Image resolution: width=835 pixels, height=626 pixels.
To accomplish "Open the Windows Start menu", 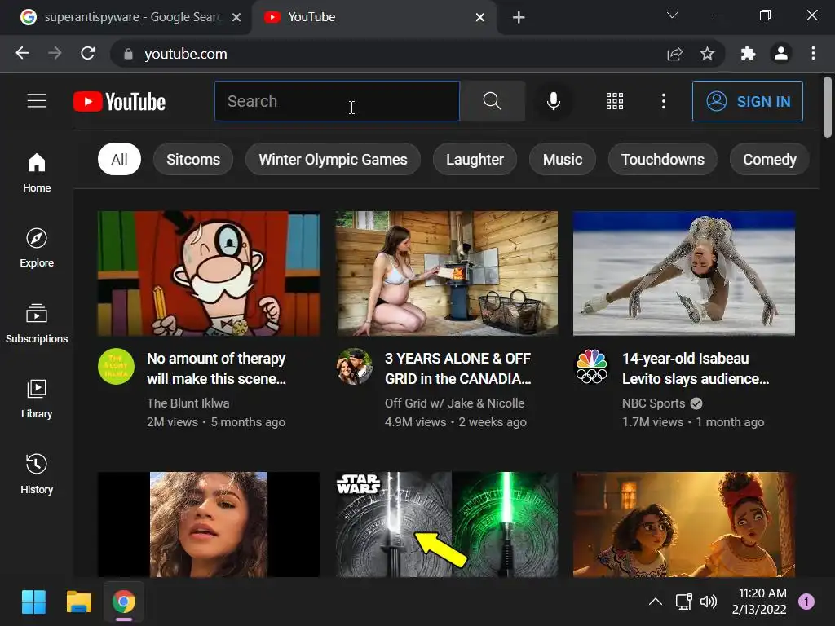I will (33, 602).
